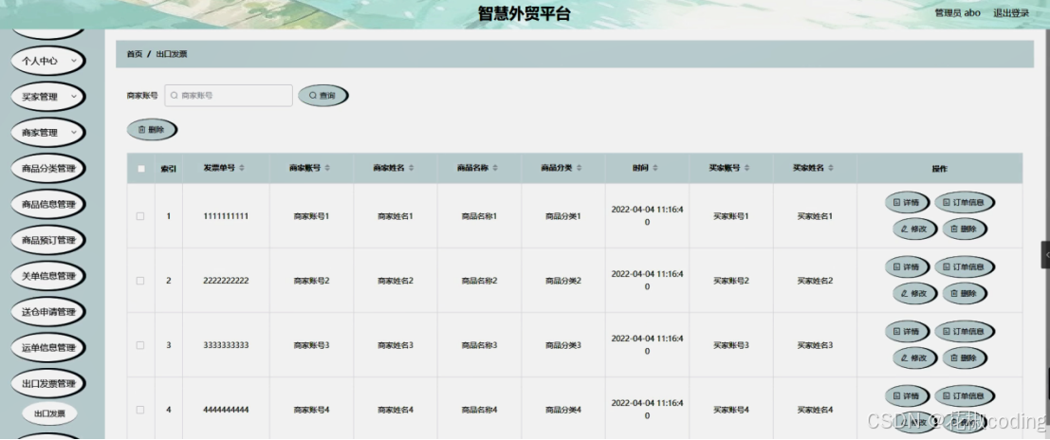Open 订单信息 for invoice 1111111111

click(964, 202)
